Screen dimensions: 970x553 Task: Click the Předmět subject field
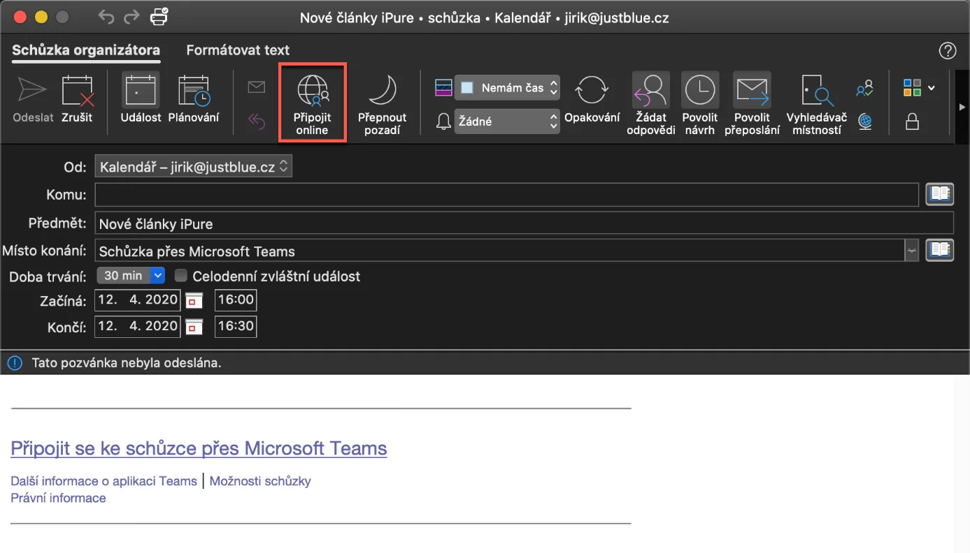click(524, 223)
